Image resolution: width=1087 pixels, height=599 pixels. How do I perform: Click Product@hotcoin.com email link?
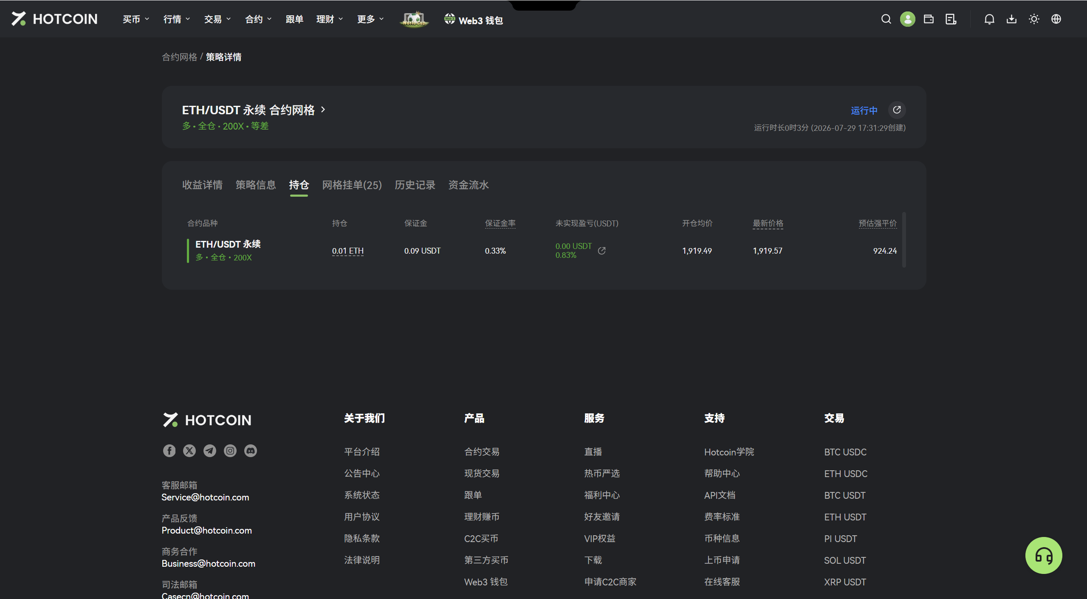[206, 530]
